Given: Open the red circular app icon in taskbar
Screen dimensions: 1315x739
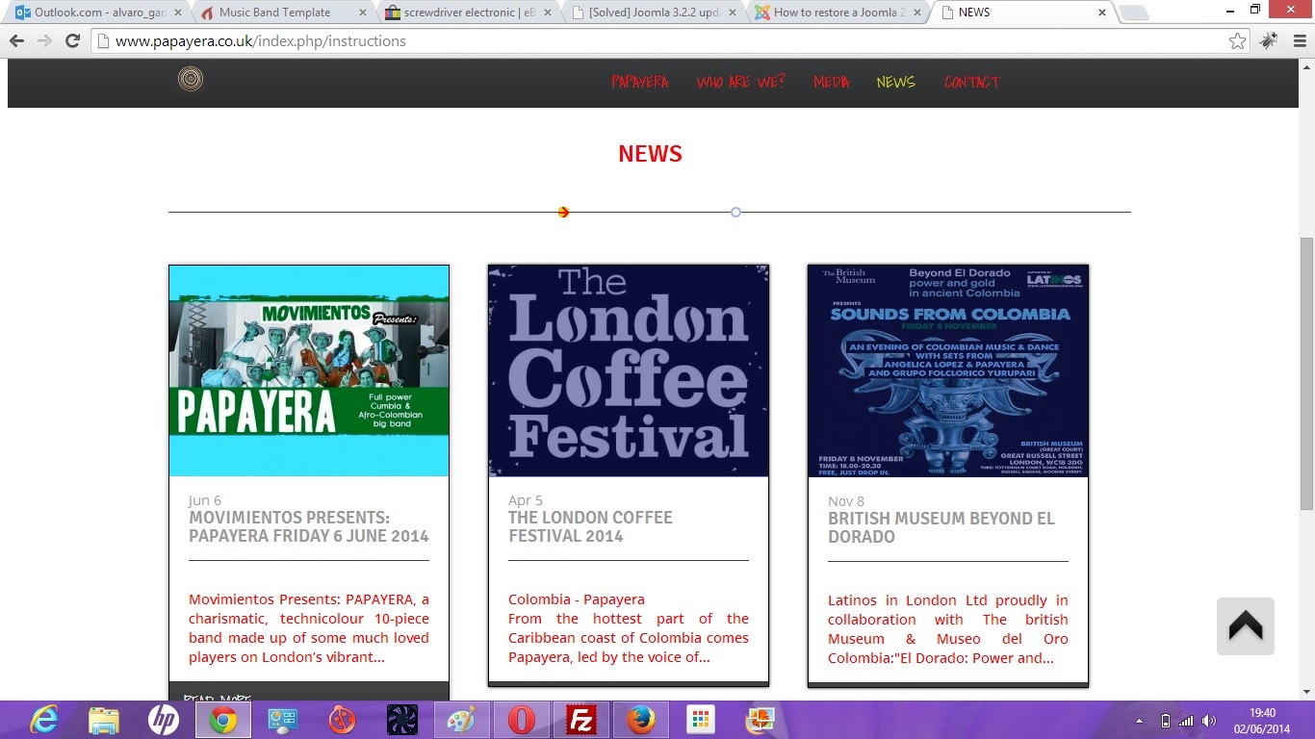Looking at the screenshot, I should [343, 720].
